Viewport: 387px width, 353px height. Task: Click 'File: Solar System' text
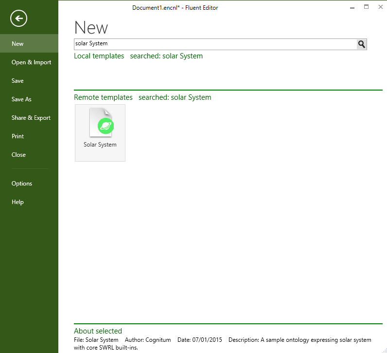96,340
